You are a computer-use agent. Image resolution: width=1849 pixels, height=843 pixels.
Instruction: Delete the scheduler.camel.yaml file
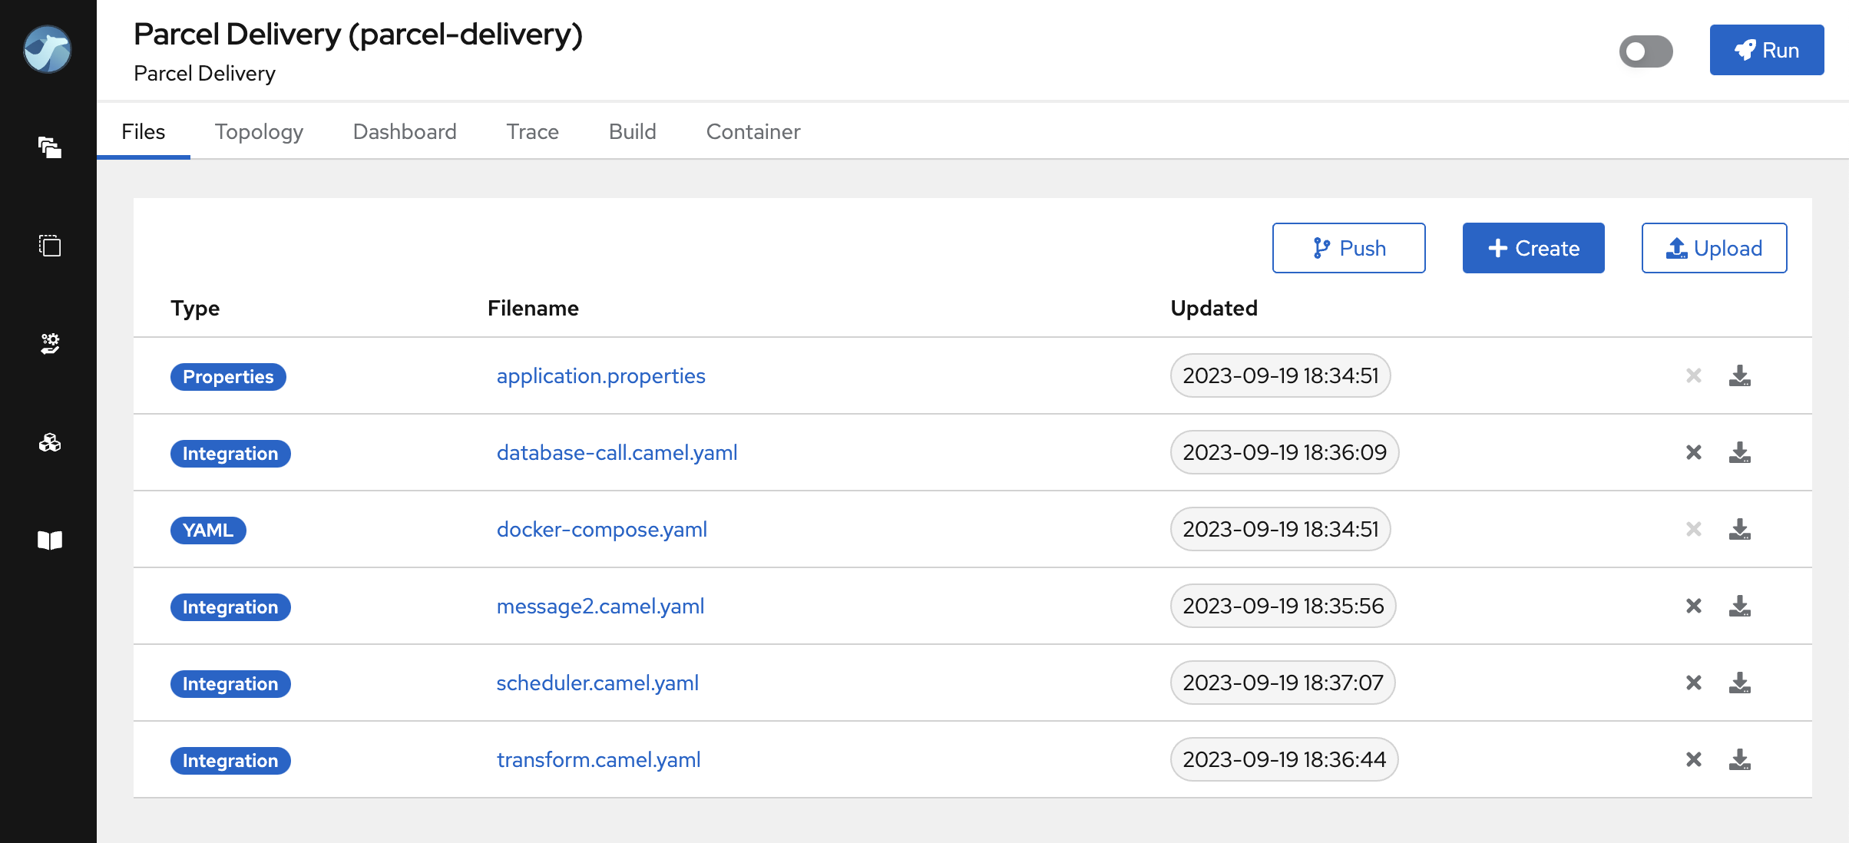pyautogui.click(x=1693, y=683)
